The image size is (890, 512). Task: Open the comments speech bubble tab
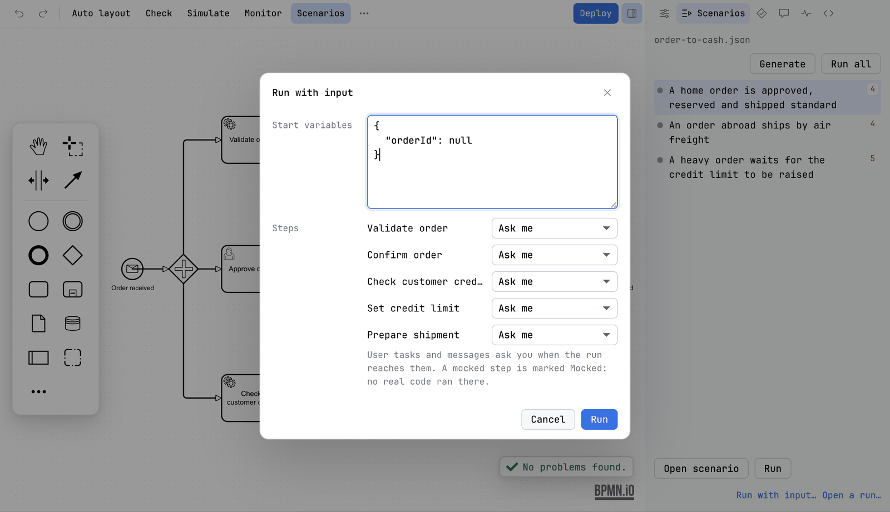[784, 13]
